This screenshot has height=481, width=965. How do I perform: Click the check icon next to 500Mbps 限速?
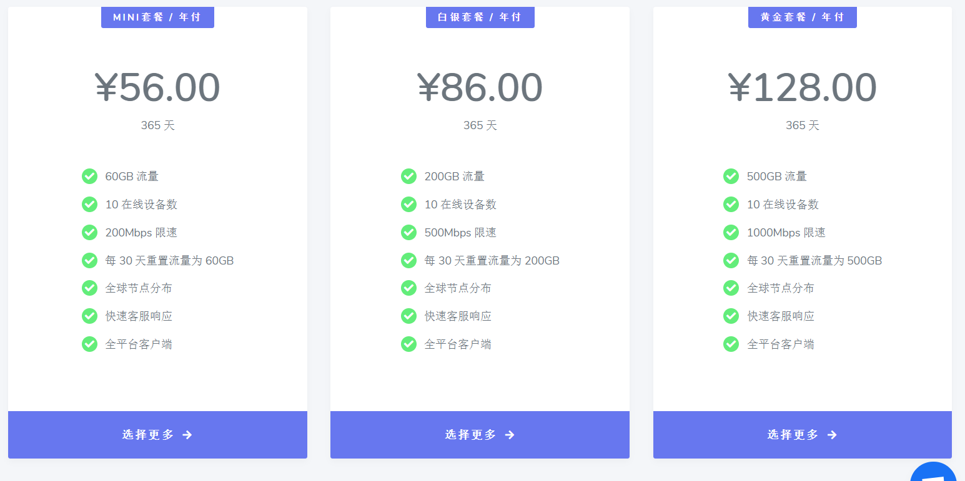(408, 232)
